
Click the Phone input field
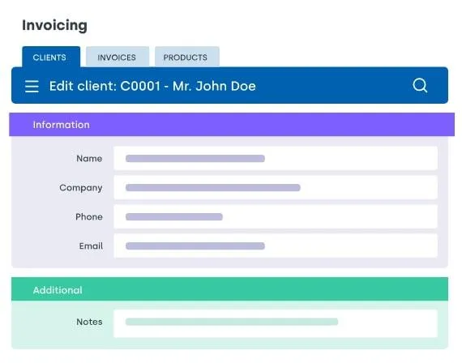click(276, 217)
